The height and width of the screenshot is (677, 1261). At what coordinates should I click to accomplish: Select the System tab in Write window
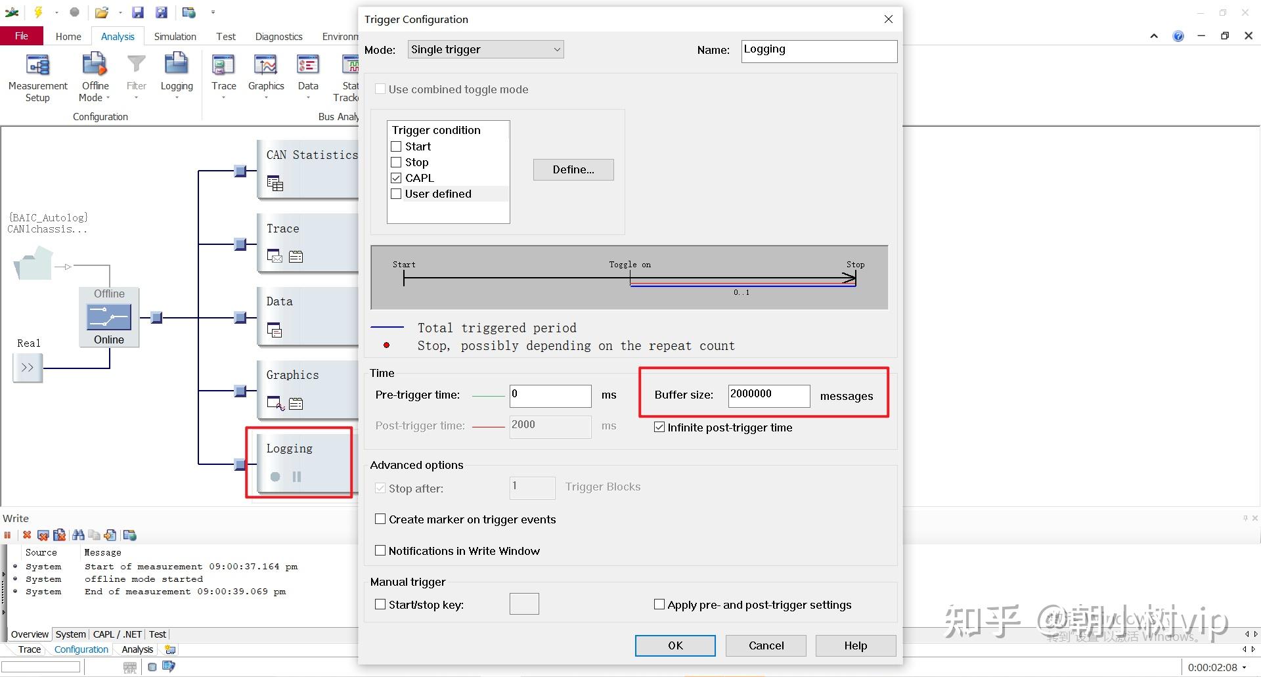[x=70, y=634]
